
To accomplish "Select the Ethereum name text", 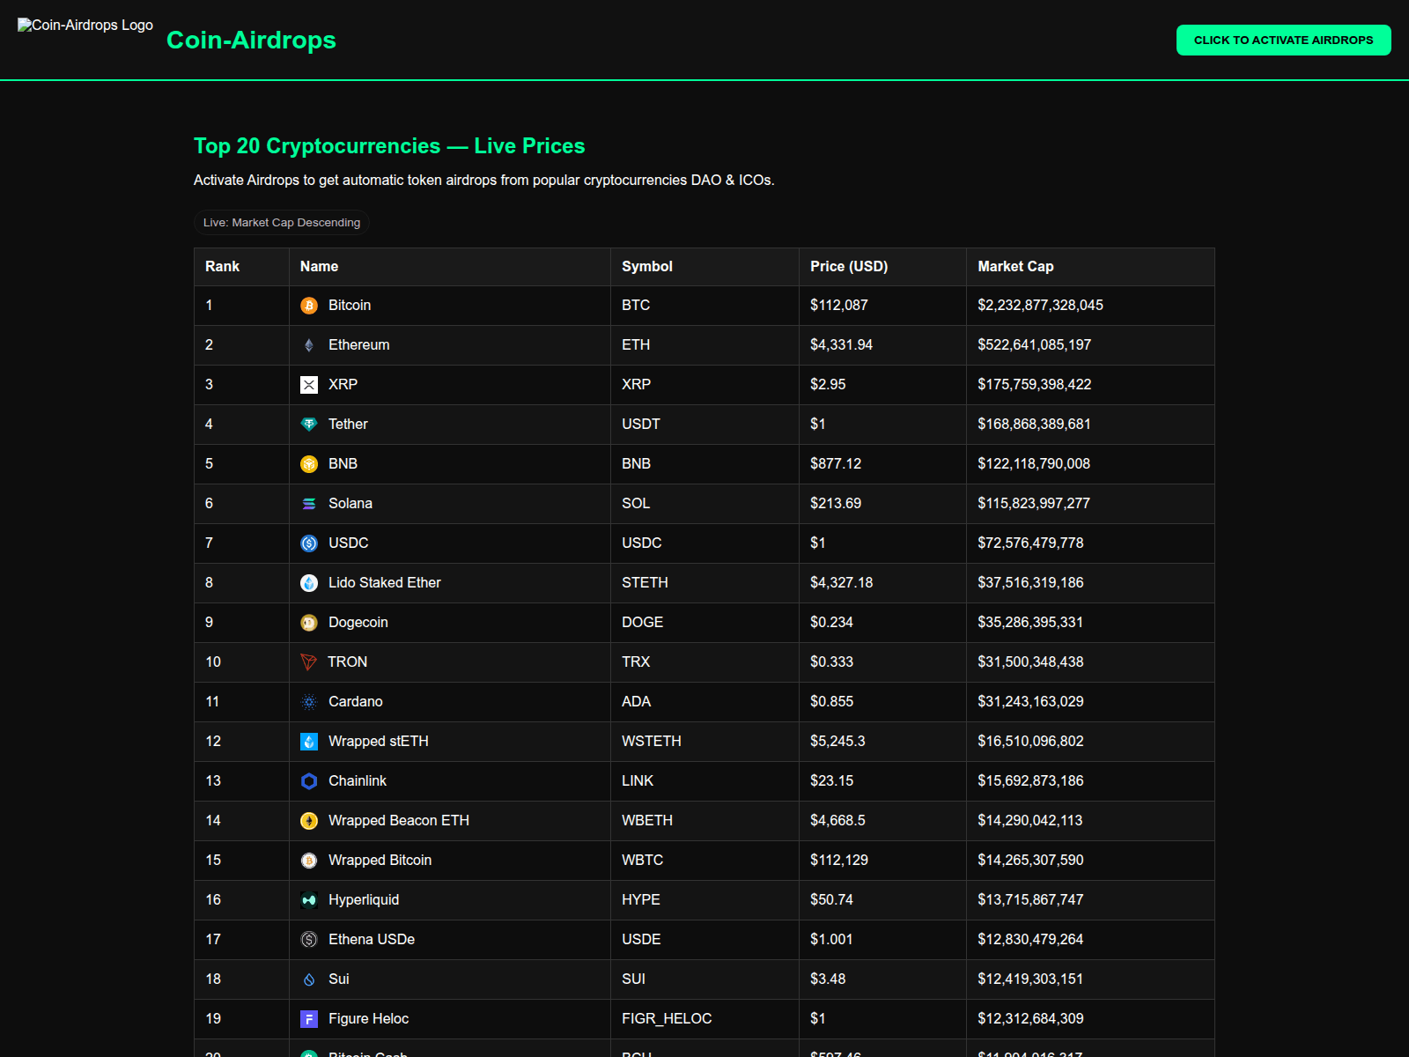I will 358,344.
